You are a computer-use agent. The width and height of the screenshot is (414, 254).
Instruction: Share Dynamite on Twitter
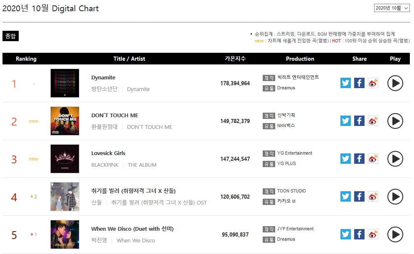pos(345,83)
